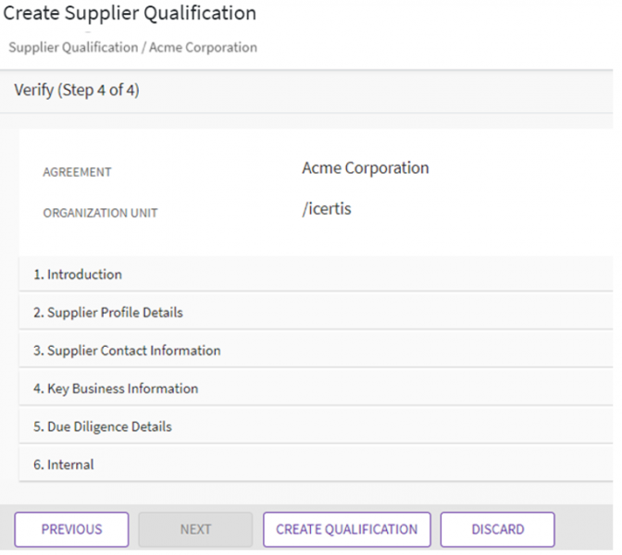Expand the 1. Introduction section

(78, 275)
